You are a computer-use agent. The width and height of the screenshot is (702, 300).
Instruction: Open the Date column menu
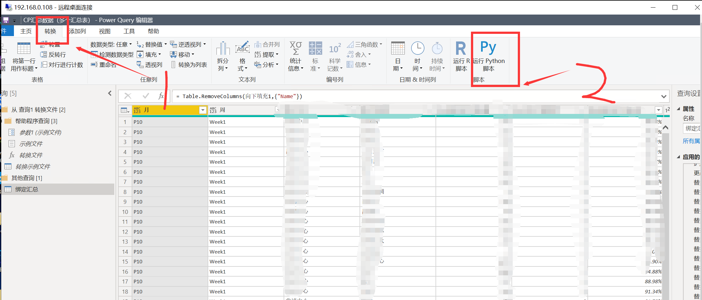tap(398, 56)
